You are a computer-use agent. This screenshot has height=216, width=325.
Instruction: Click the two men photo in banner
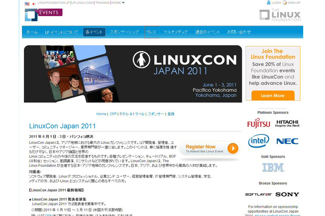pyautogui.click(x=66, y=83)
